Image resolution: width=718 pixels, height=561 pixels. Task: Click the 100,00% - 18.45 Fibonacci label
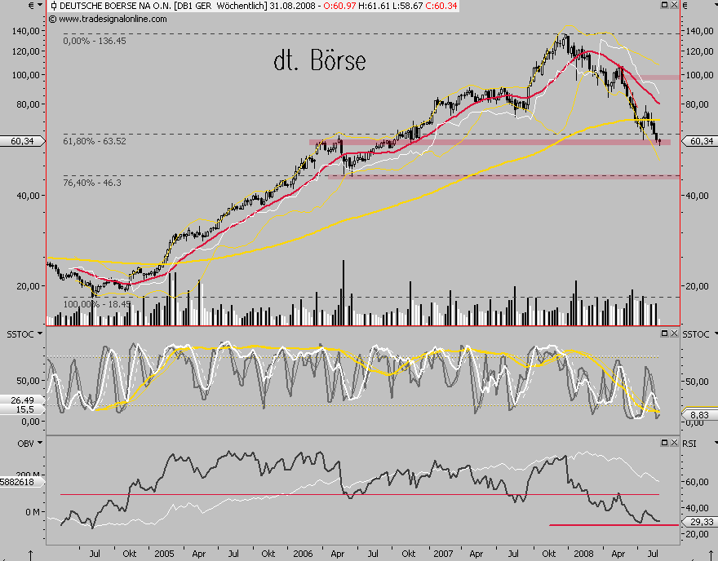[x=96, y=304]
